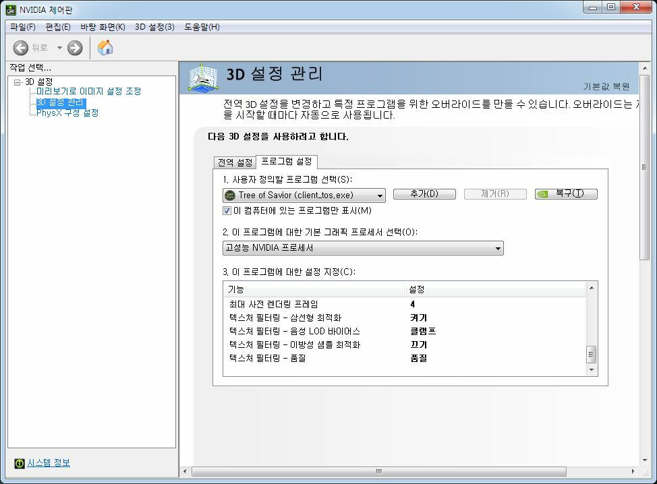Select 텍스처 필터링 - 품질 row
This screenshot has width=657, height=484.
click(x=404, y=358)
